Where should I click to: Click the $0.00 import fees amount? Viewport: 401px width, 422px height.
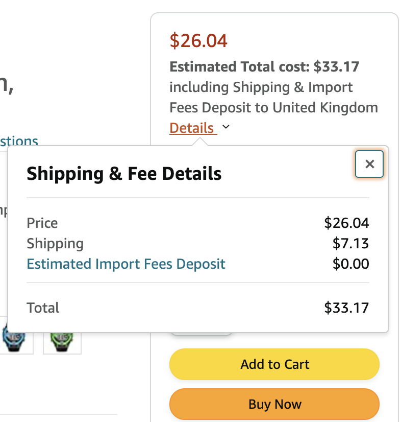tap(350, 264)
